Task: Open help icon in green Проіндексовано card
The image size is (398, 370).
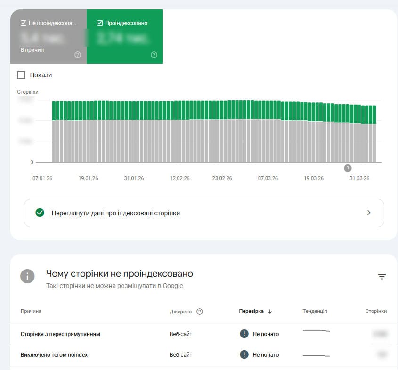Action: [154, 55]
